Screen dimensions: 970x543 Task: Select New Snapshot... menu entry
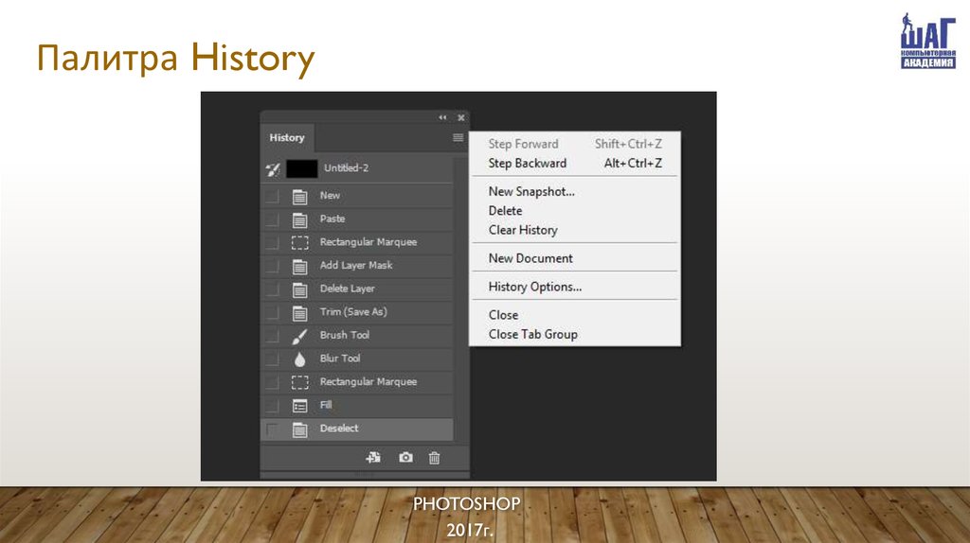tap(531, 192)
